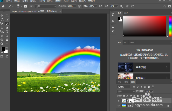Select the Paint Bucket tool
172x111 pixels.
(x=2, y=32)
